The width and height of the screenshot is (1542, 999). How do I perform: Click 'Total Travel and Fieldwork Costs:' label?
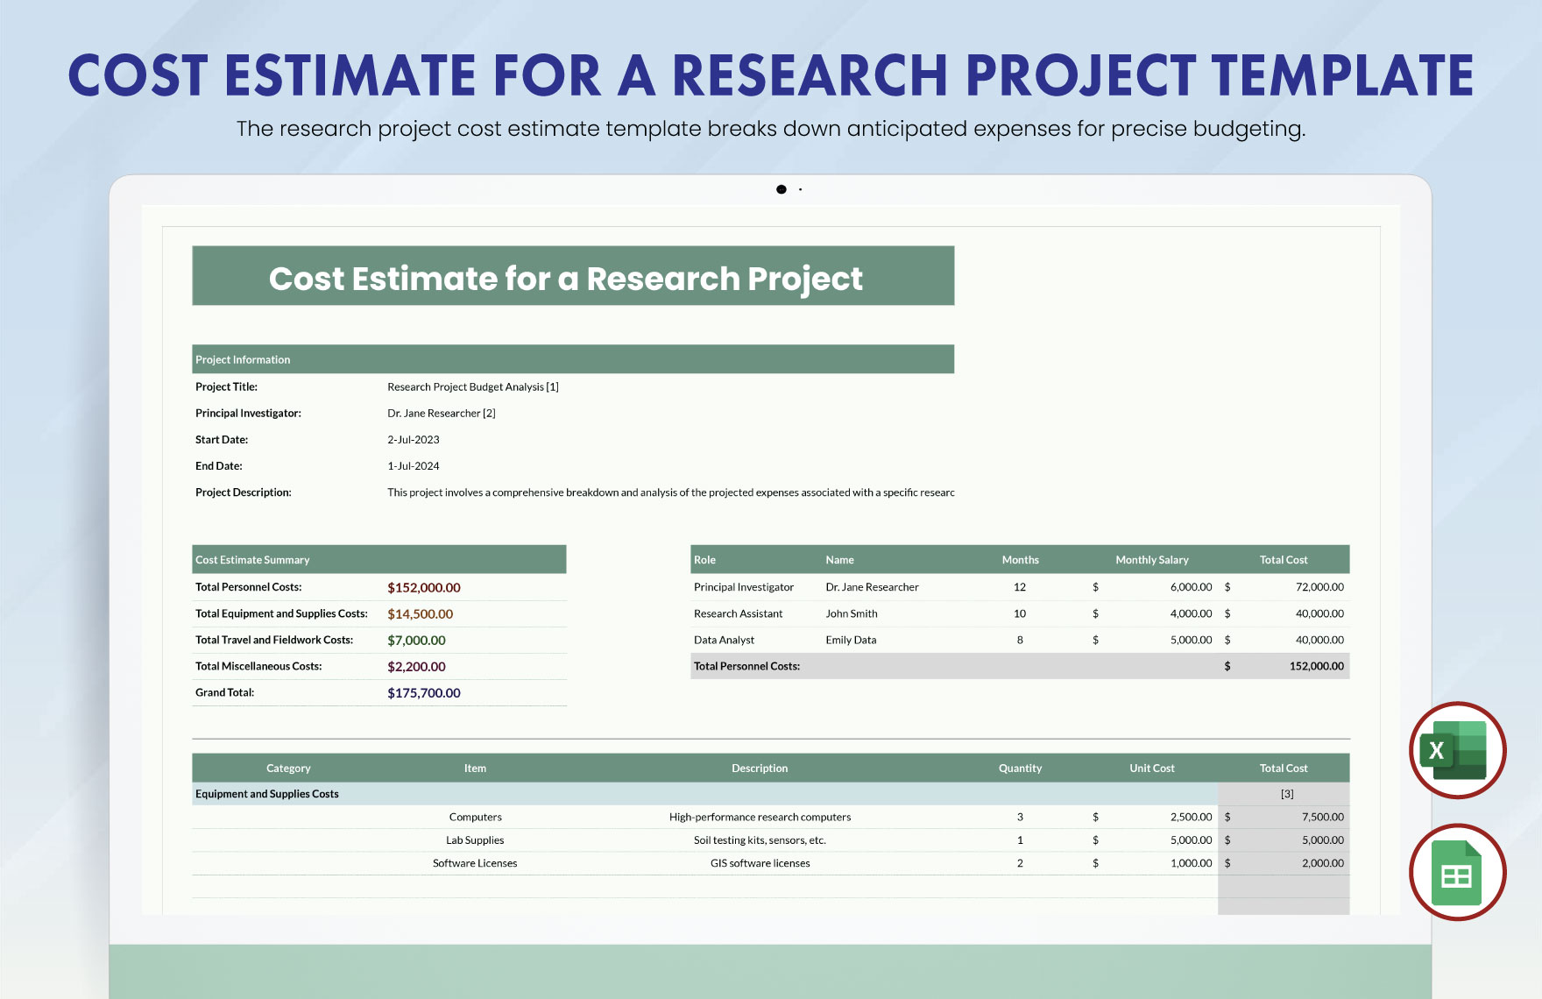274,640
